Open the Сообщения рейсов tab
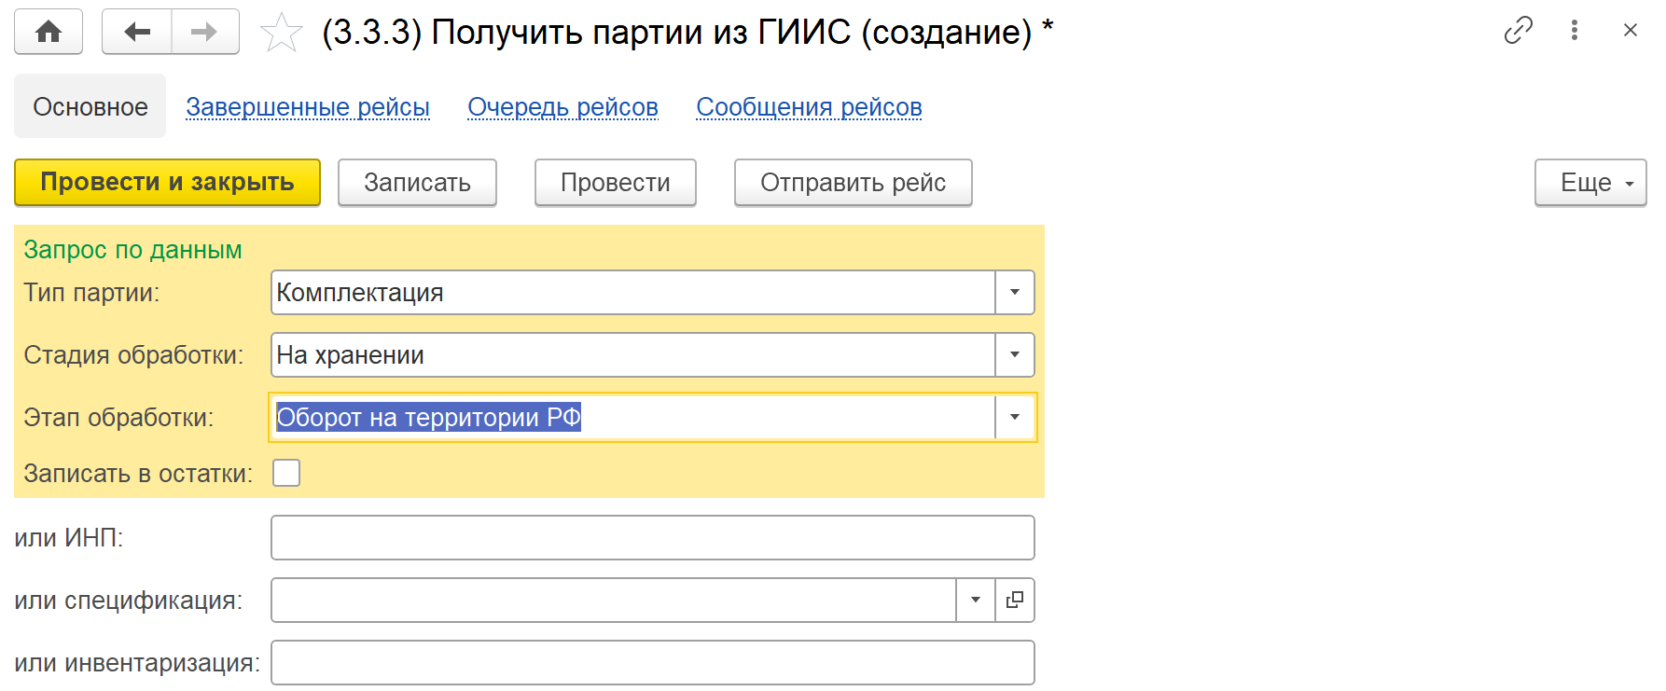This screenshot has height=691, width=1666. 809,106
